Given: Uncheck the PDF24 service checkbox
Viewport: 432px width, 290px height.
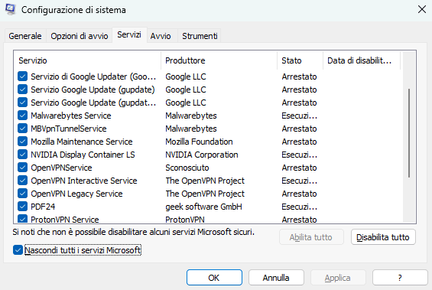Looking at the screenshot, I should tap(23, 207).
